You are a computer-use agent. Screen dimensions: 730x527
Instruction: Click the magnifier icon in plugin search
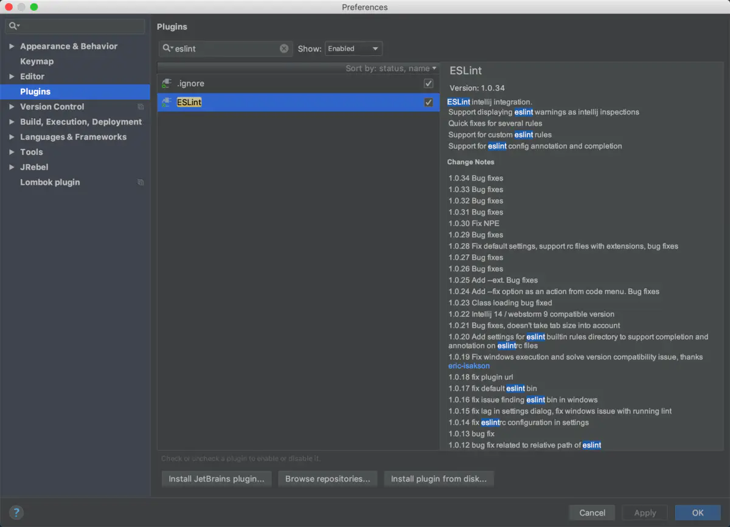[167, 49]
